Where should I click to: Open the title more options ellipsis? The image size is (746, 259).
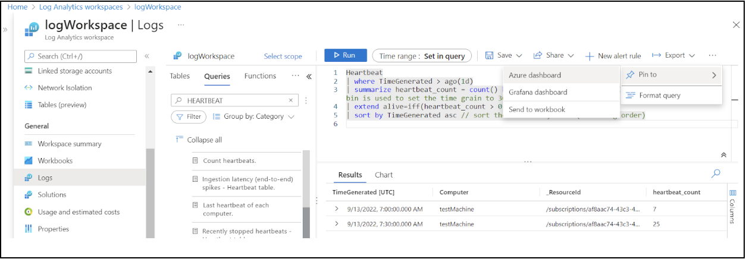[x=181, y=25]
